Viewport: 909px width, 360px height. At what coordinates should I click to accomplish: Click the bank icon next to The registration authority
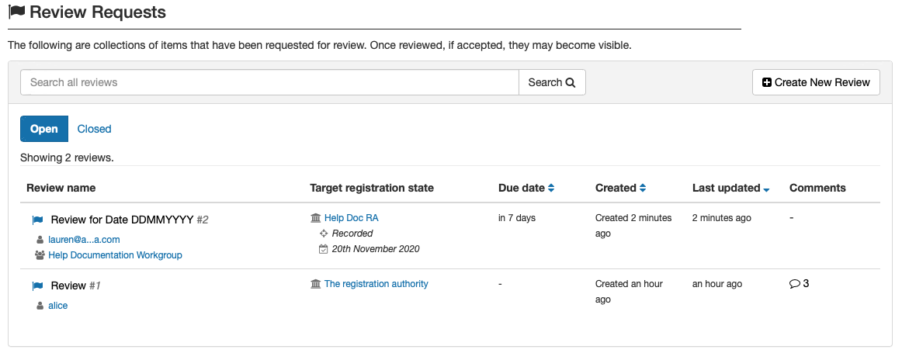coord(316,284)
